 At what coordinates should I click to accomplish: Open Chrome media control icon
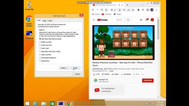click(x=143, y=10)
